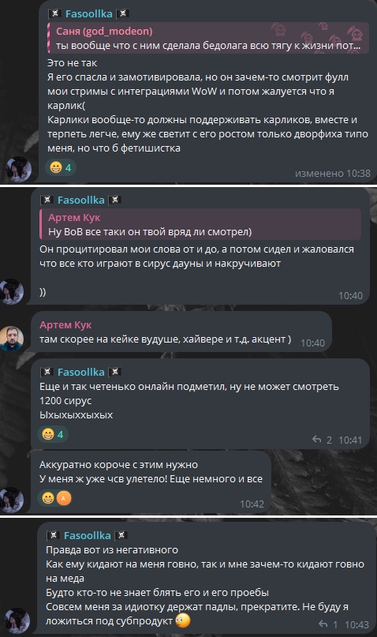Click Fasoollka avatar beside the 10:42 message
377x637 pixels.
point(11,500)
